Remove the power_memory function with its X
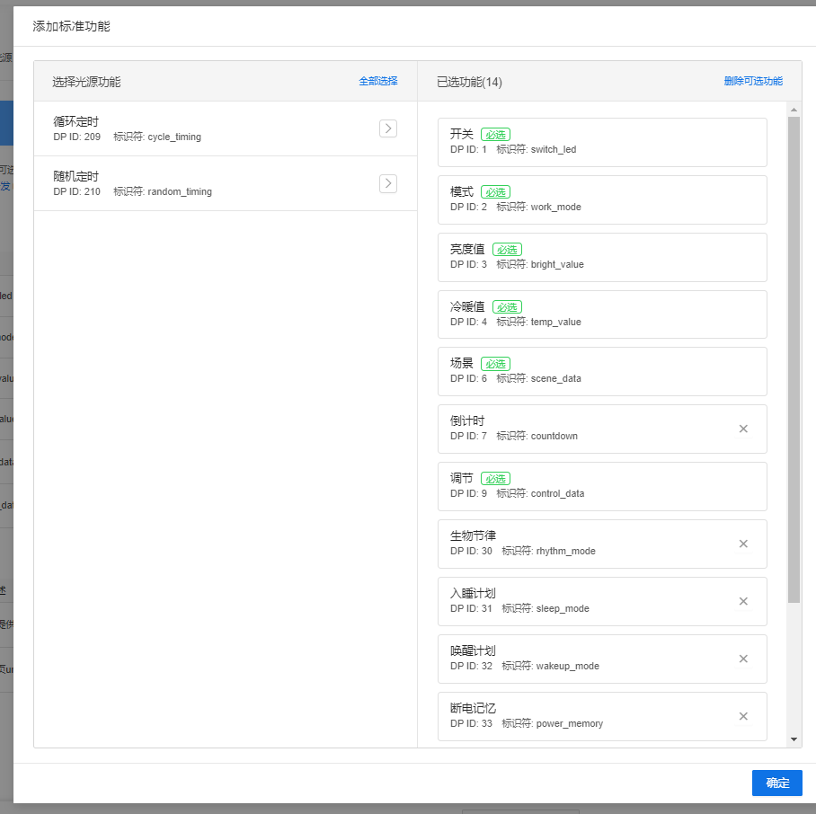Image resolution: width=816 pixels, height=814 pixels. [x=743, y=716]
